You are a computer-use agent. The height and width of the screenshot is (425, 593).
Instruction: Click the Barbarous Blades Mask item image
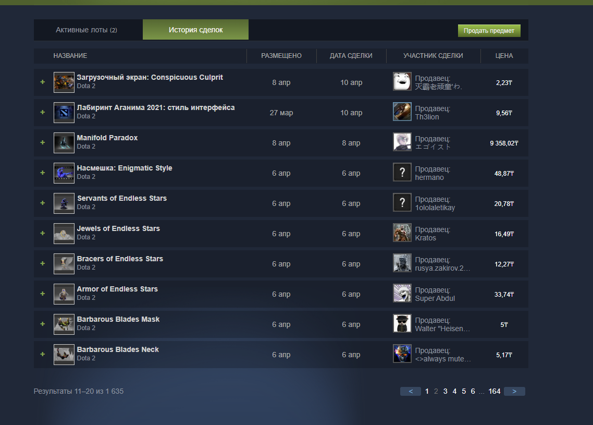(x=64, y=324)
